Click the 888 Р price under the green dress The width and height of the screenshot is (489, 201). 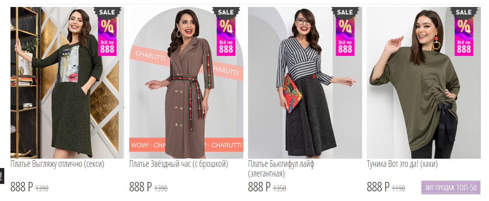(22, 187)
